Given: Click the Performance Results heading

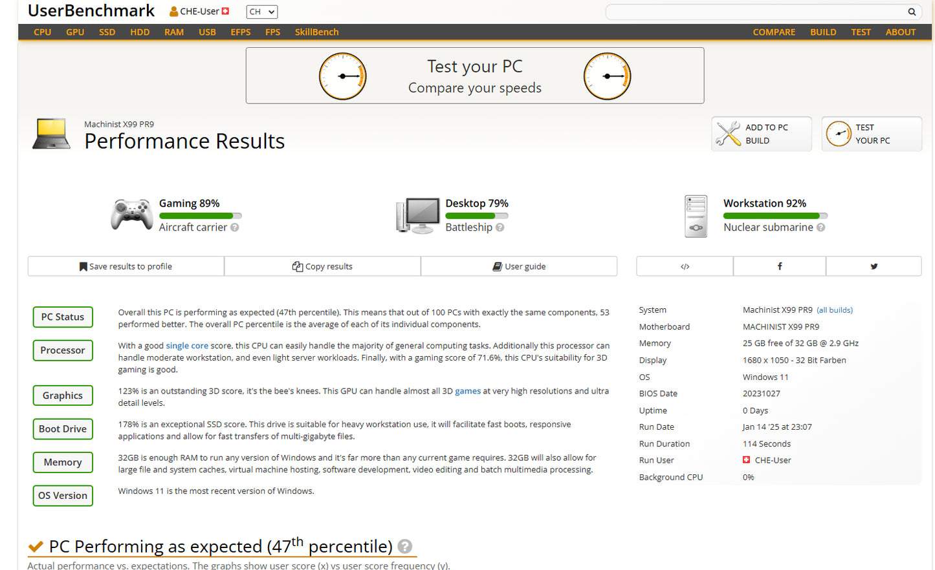Looking at the screenshot, I should click(184, 141).
